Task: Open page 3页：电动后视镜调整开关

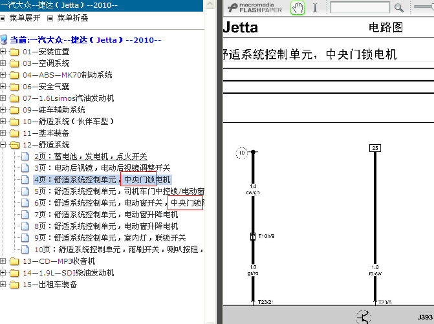Action: coord(102,168)
